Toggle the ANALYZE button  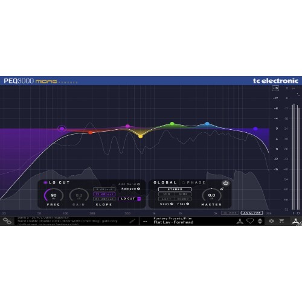point(252,213)
